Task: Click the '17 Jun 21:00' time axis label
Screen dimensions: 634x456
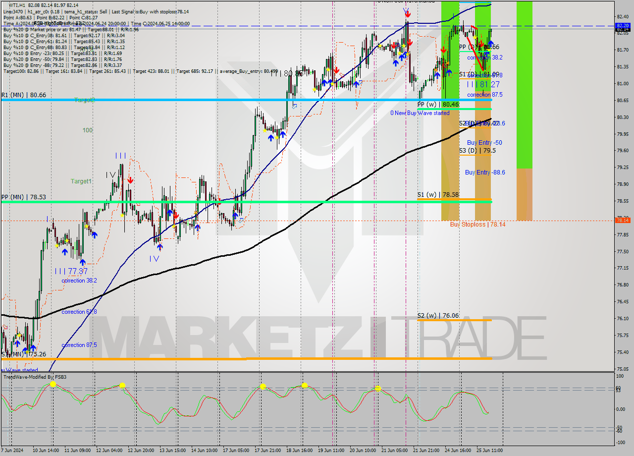Action: (x=268, y=451)
